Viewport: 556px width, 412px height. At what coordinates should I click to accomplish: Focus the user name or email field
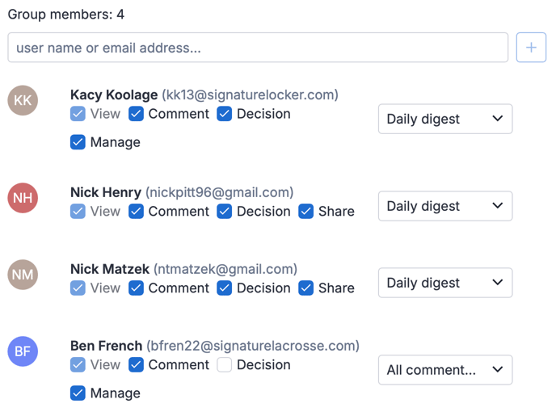[258, 48]
